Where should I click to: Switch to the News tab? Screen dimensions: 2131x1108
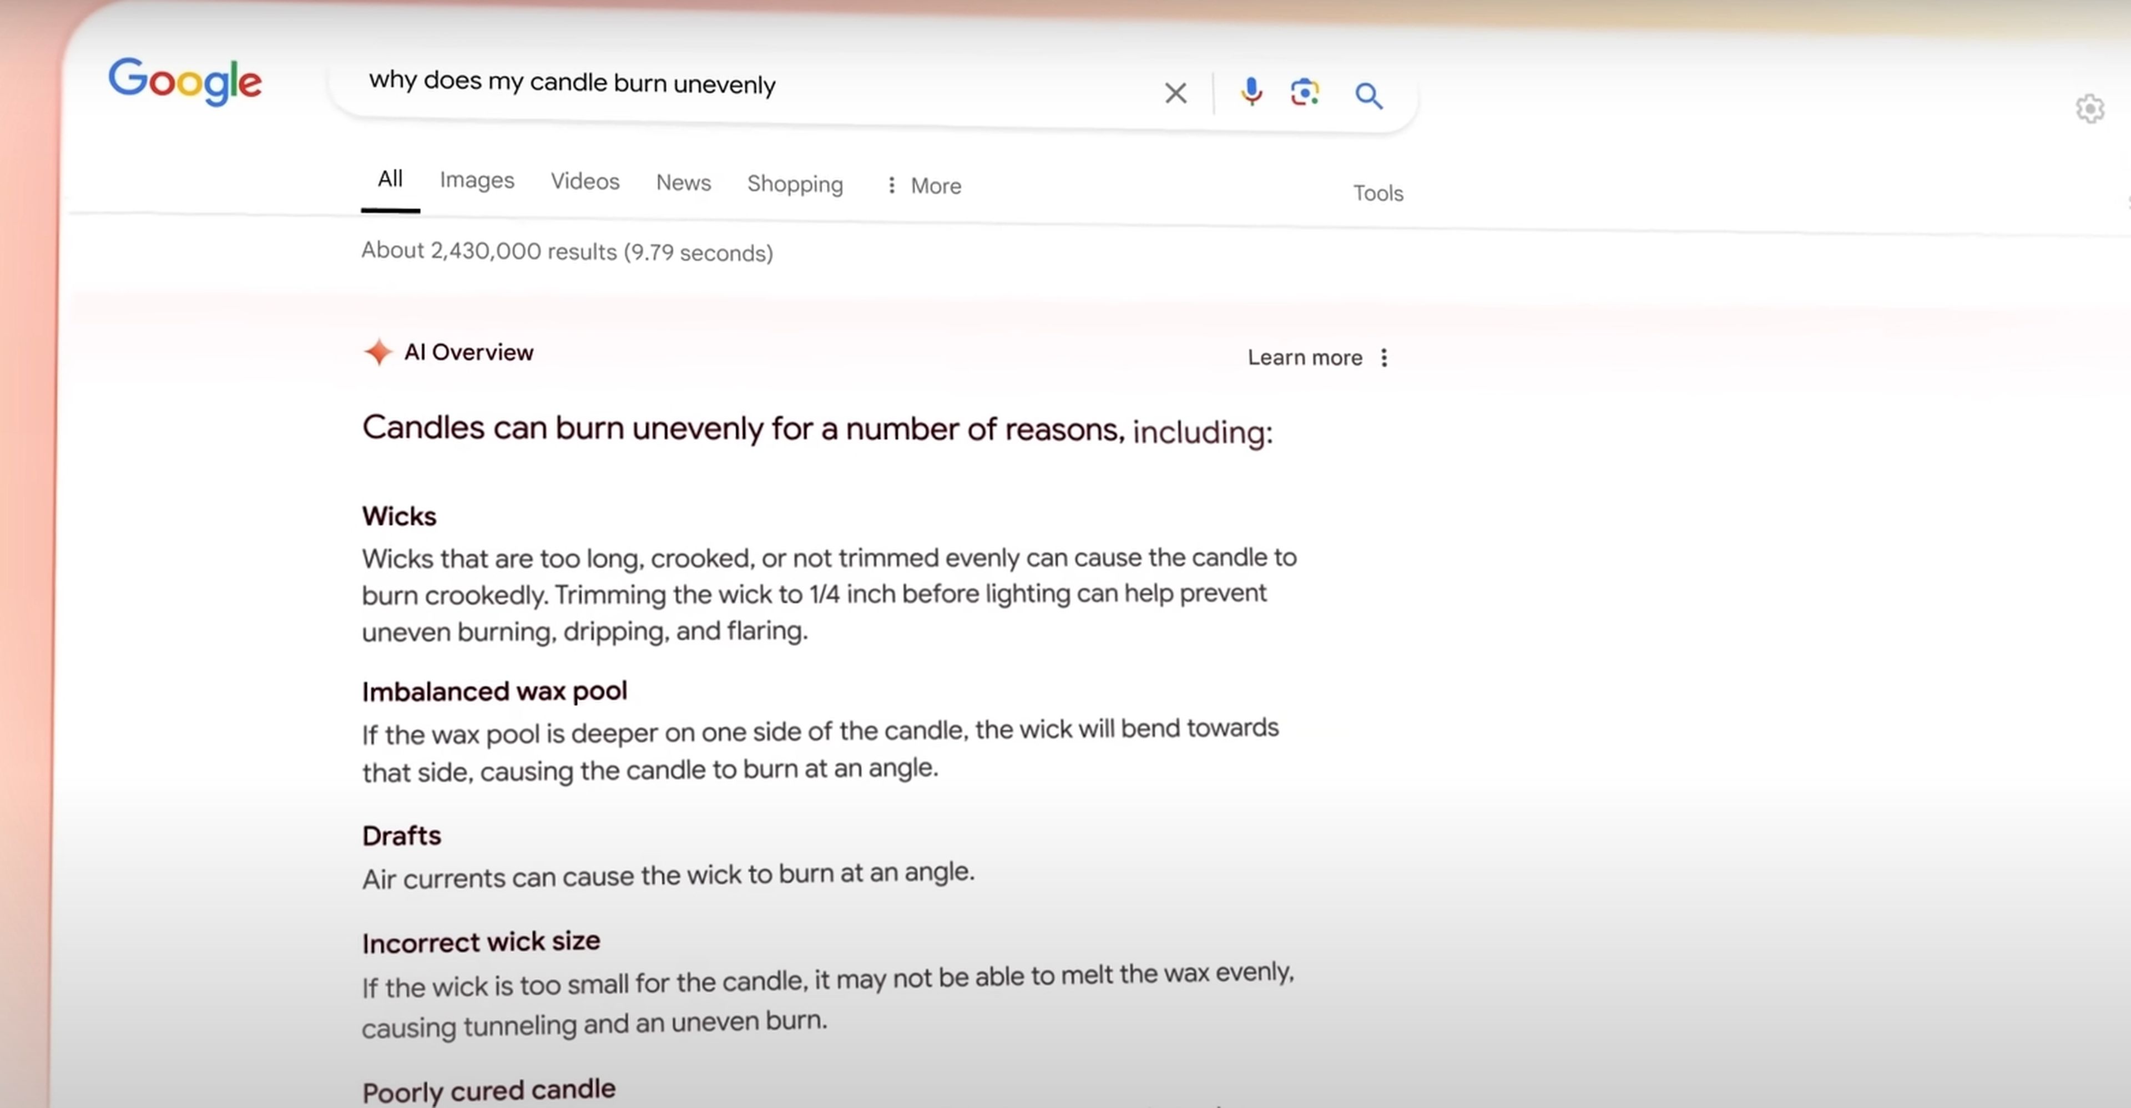pyautogui.click(x=683, y=183)
